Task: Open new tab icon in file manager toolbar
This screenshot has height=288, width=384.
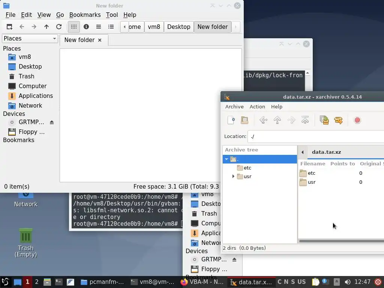Action: tap(9, 27)
